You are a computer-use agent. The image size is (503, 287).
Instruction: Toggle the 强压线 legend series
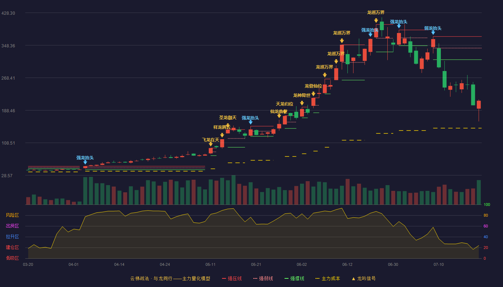coord(232,278)
